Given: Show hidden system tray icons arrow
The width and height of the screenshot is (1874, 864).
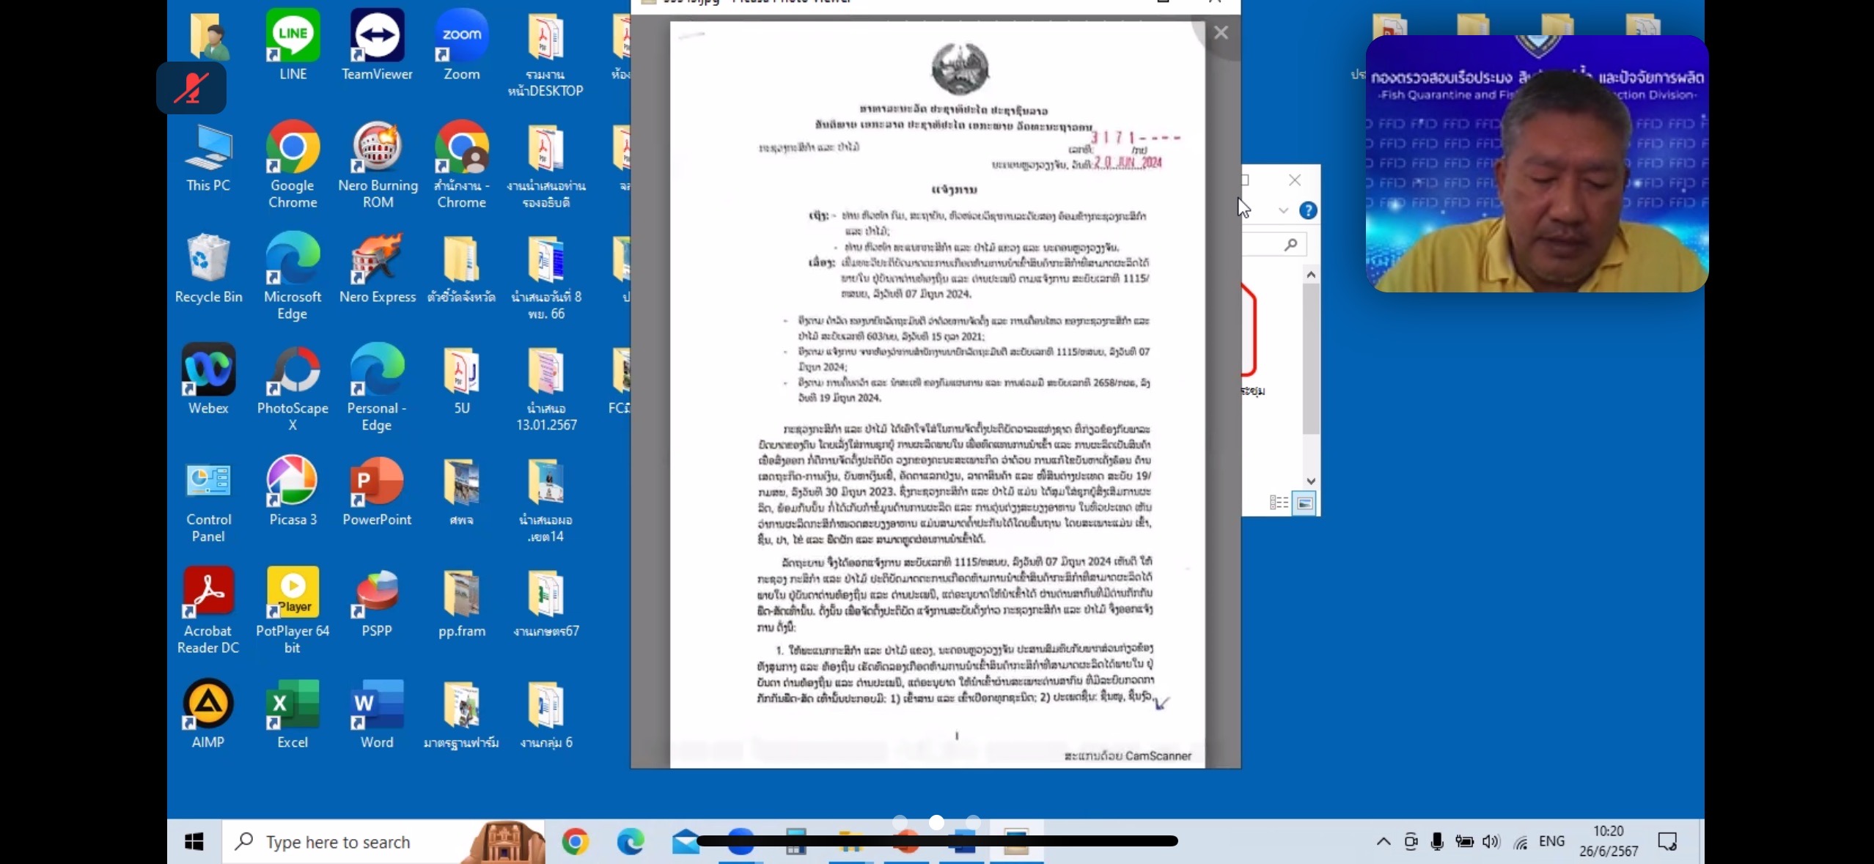Looking at the screenshot, I should (1383, 841).
